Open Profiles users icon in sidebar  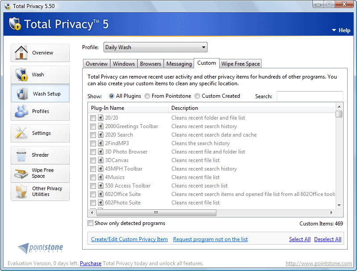click(x=21, y=111)
